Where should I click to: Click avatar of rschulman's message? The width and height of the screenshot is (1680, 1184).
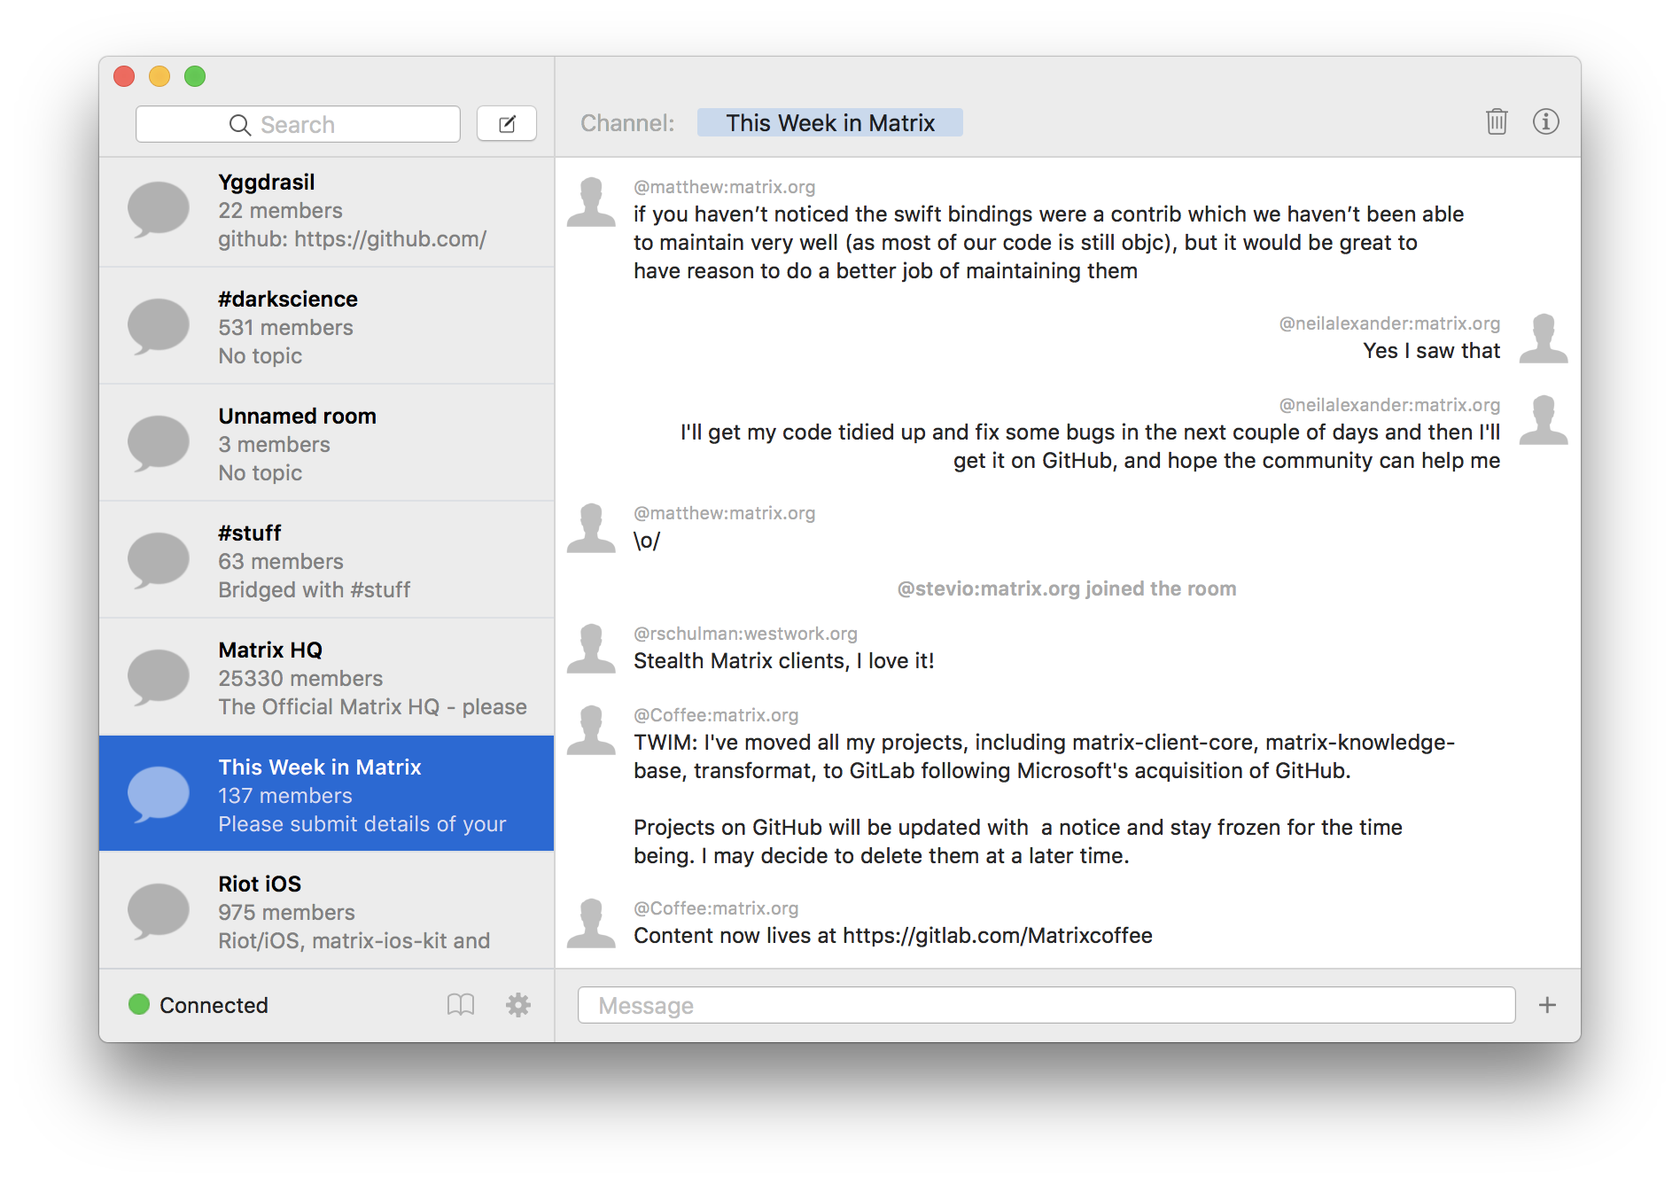coord(591,649)
